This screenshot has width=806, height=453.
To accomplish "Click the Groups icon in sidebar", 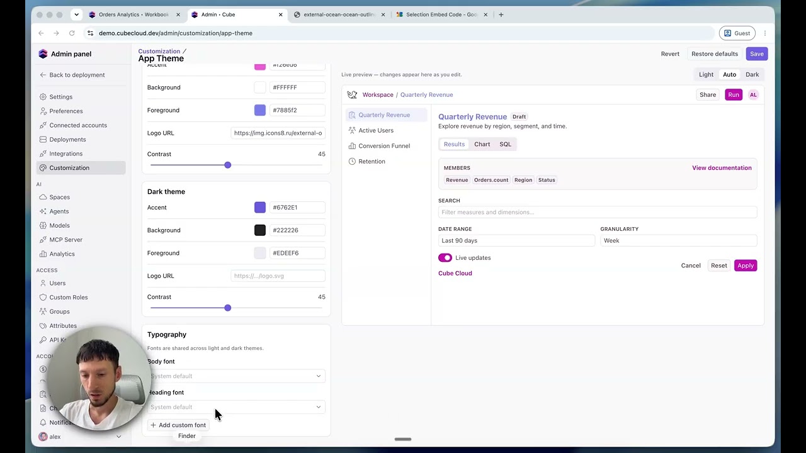I will [x=43, y=311].
